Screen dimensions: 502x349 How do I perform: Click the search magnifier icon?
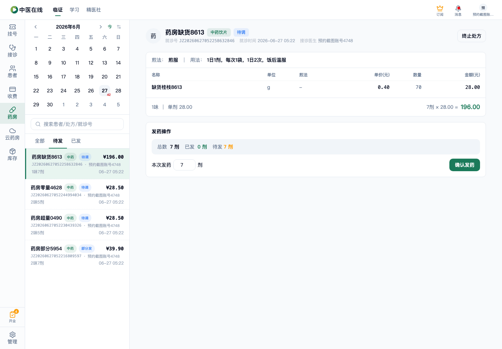click(x=38, y=124)
